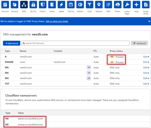Click the Type column header in DNS table
Image resolution: width=151 pixels, height=128 pixels.
[7, 51]
